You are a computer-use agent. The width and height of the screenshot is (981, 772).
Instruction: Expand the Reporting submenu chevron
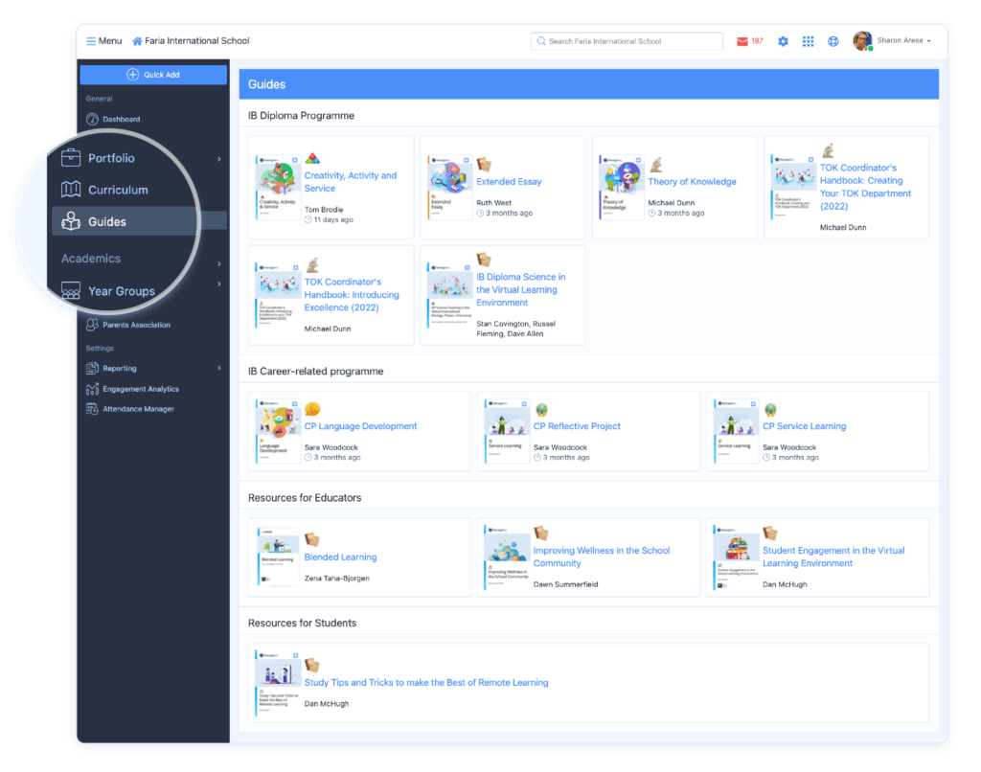coord(219,368)
